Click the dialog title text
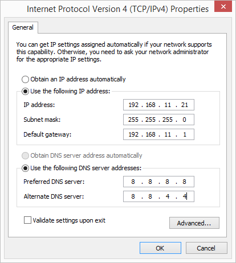This screenshot has height=263, width=236. tap(118, 9)
